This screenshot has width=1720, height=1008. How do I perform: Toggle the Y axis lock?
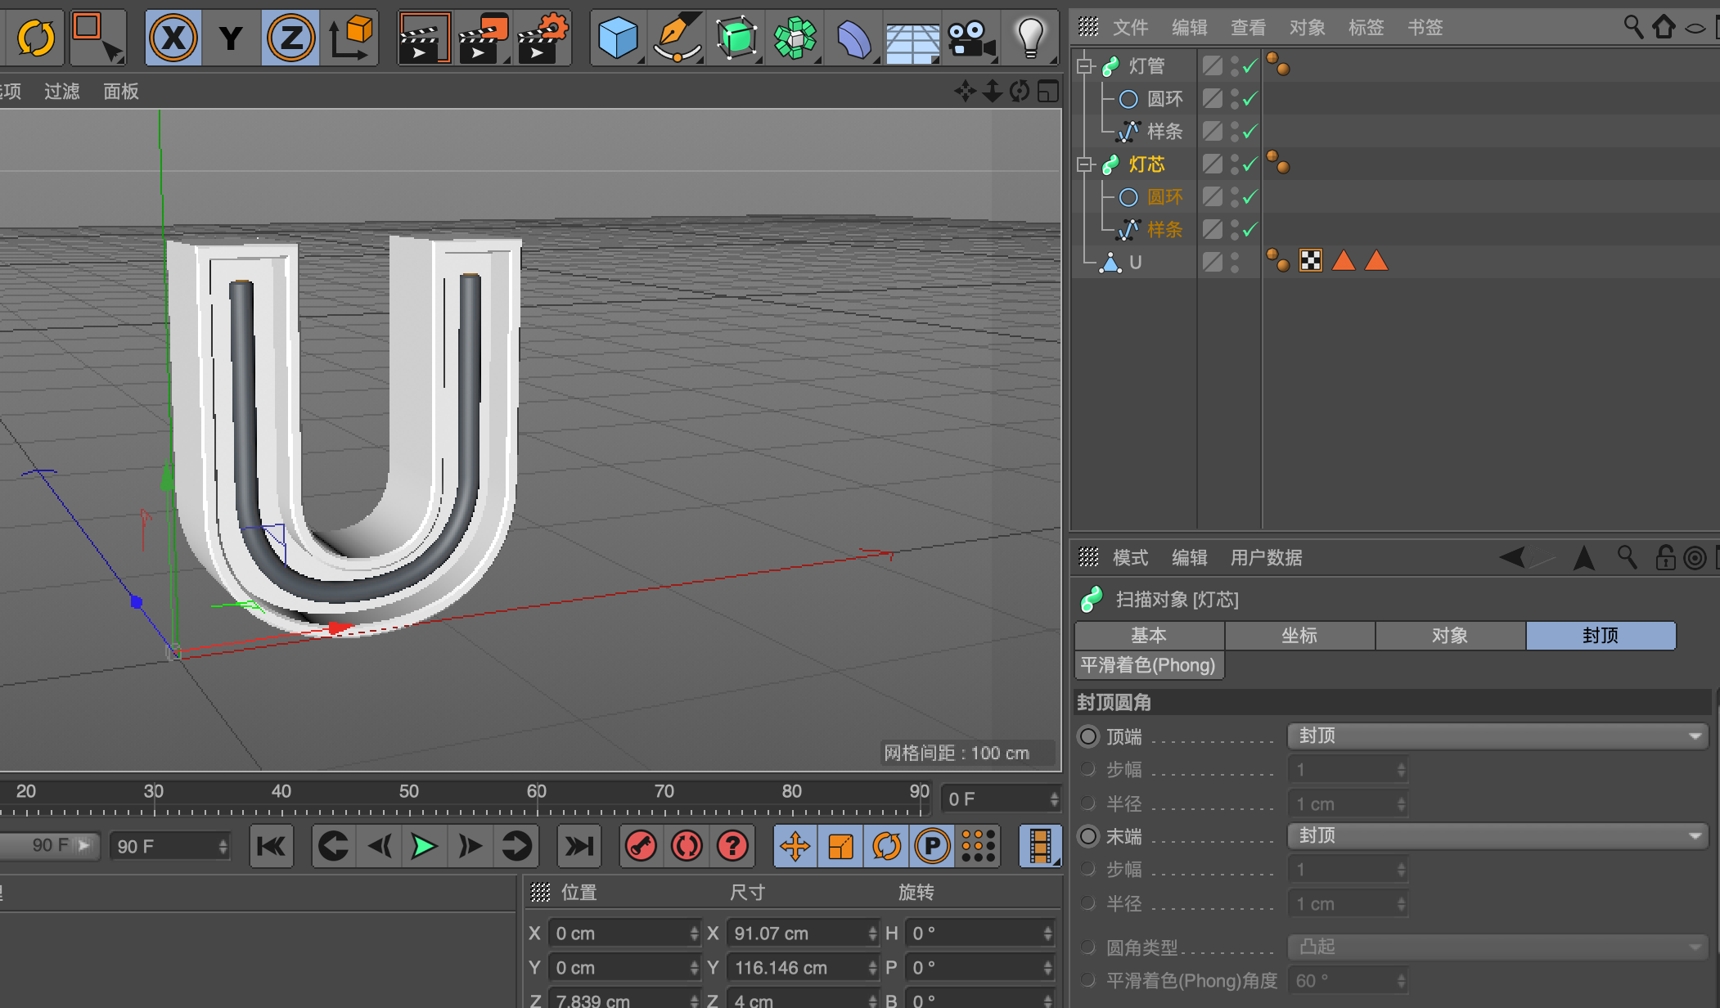coord(232,38)
